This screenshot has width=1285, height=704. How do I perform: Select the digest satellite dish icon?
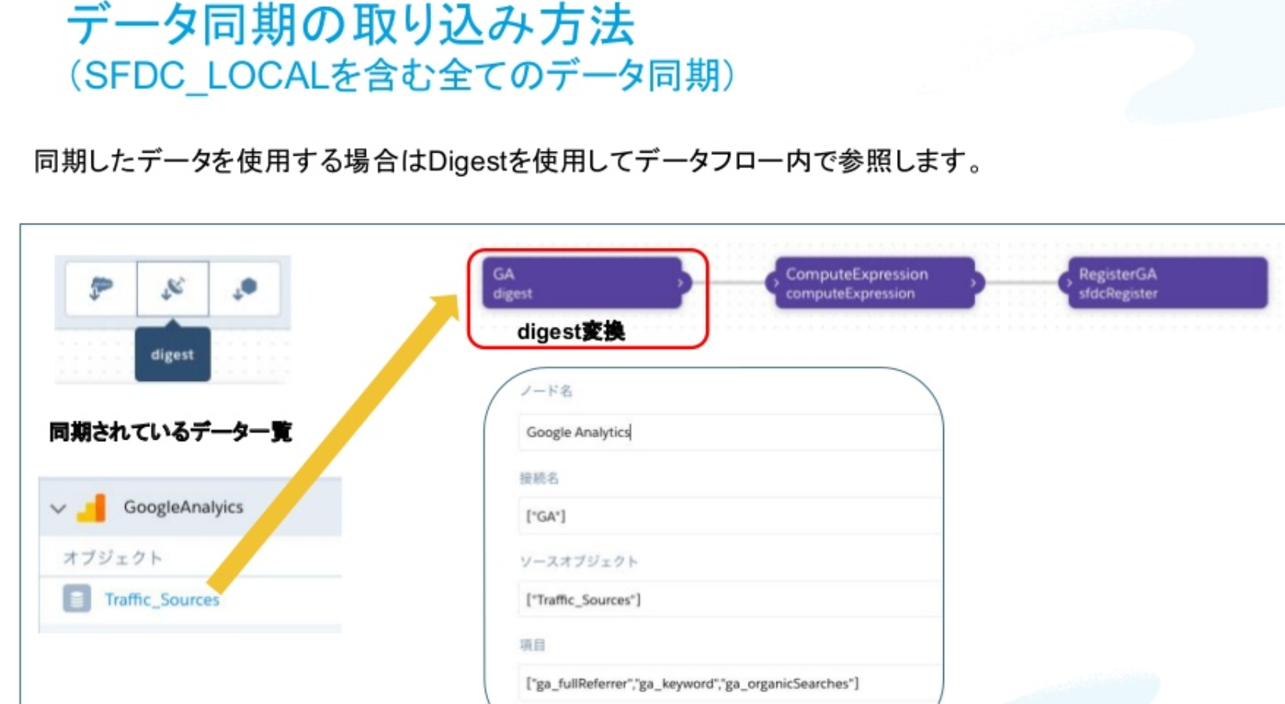coord(173,289)
